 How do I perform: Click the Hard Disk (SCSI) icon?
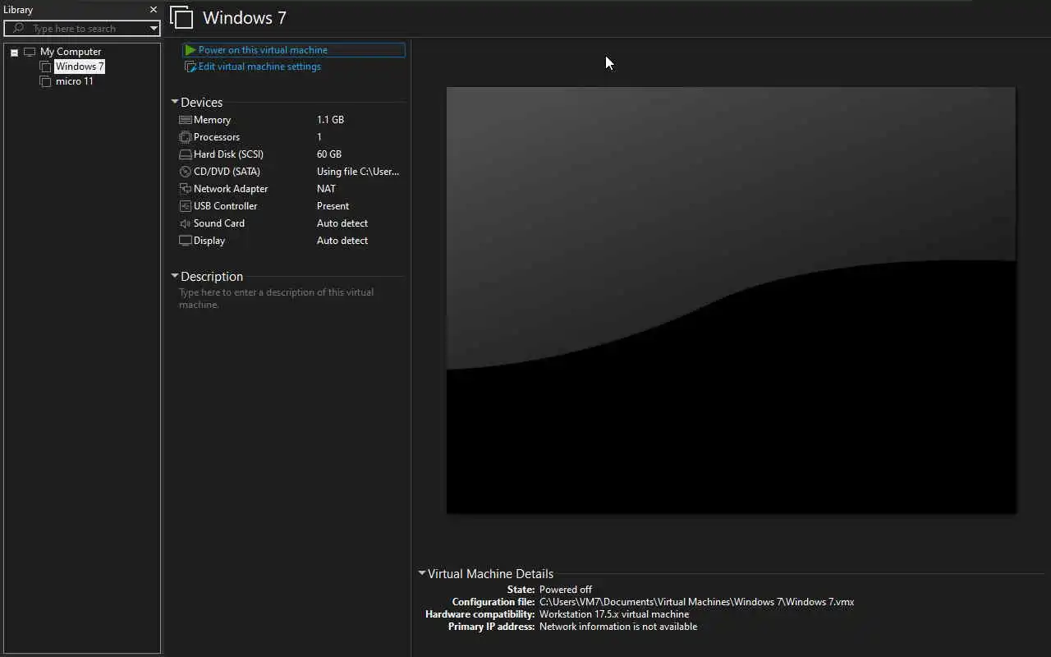coord(186,154)
